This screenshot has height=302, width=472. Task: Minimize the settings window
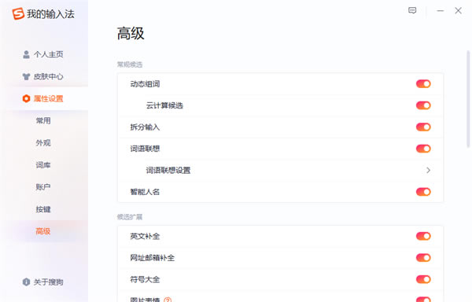[440, 11]
